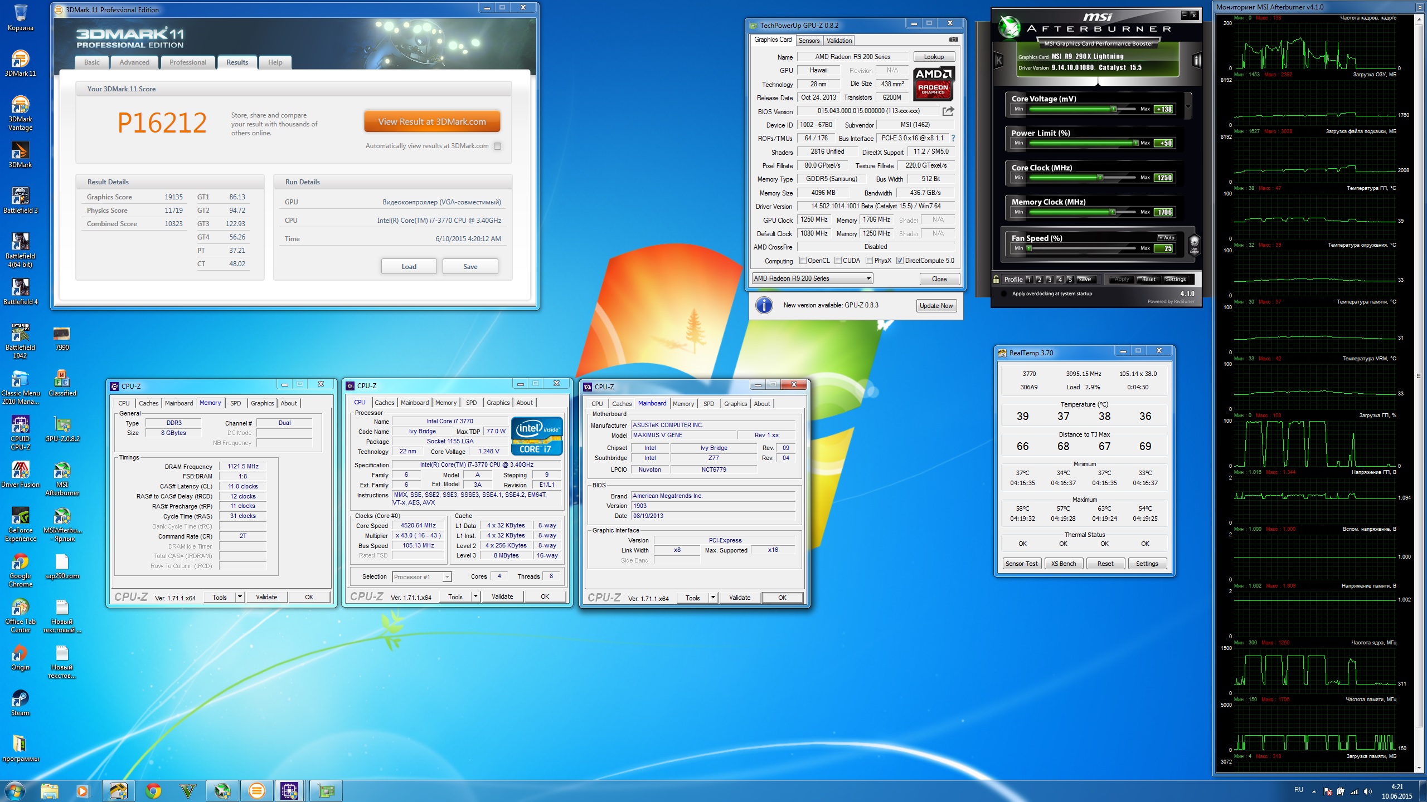Click the BIOS export share icon in GPU-Z
Viewport: 1427px width, 802px height.
coord(948,111)
